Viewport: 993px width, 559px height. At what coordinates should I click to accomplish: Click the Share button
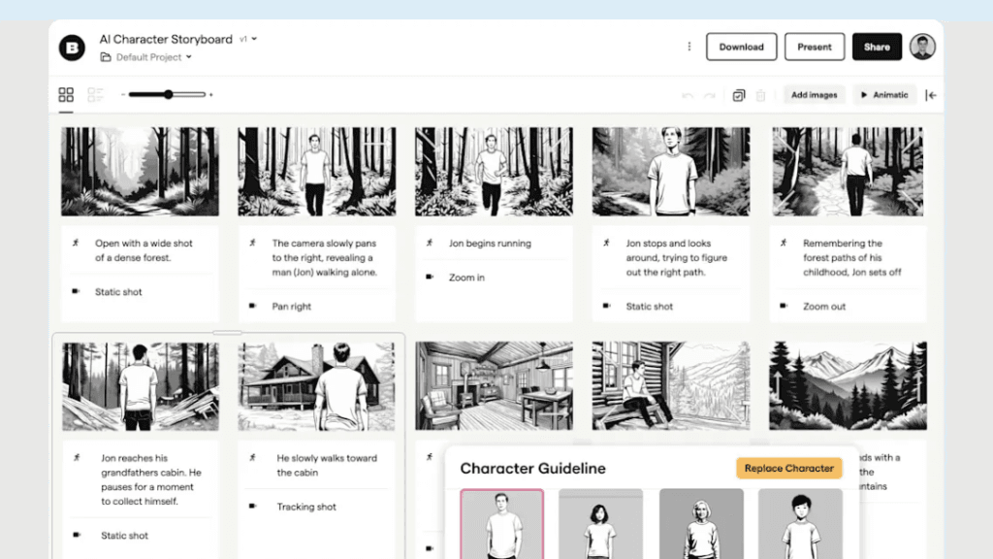[877, 47]
